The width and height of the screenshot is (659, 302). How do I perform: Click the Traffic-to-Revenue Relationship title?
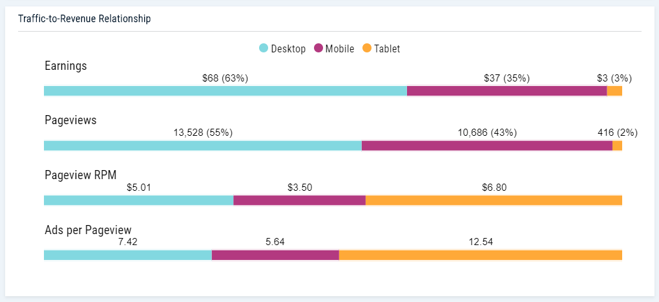click(85, 19)
